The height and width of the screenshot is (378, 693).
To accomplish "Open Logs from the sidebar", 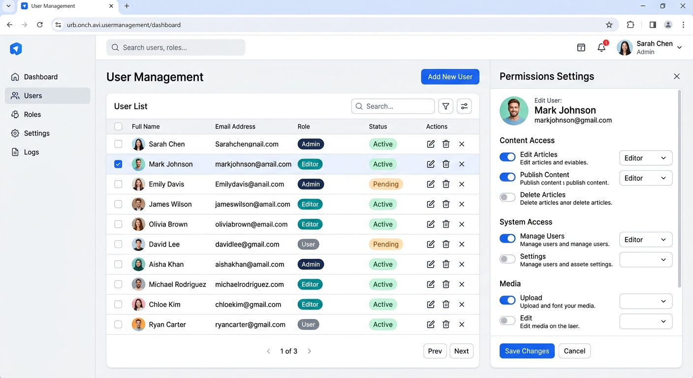I will (x=31, y=153).
